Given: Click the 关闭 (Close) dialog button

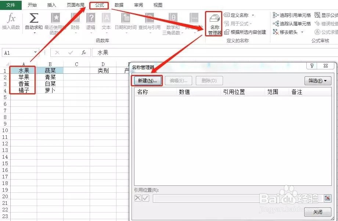Looking at the screenshot, I should (x=317, y=212).
